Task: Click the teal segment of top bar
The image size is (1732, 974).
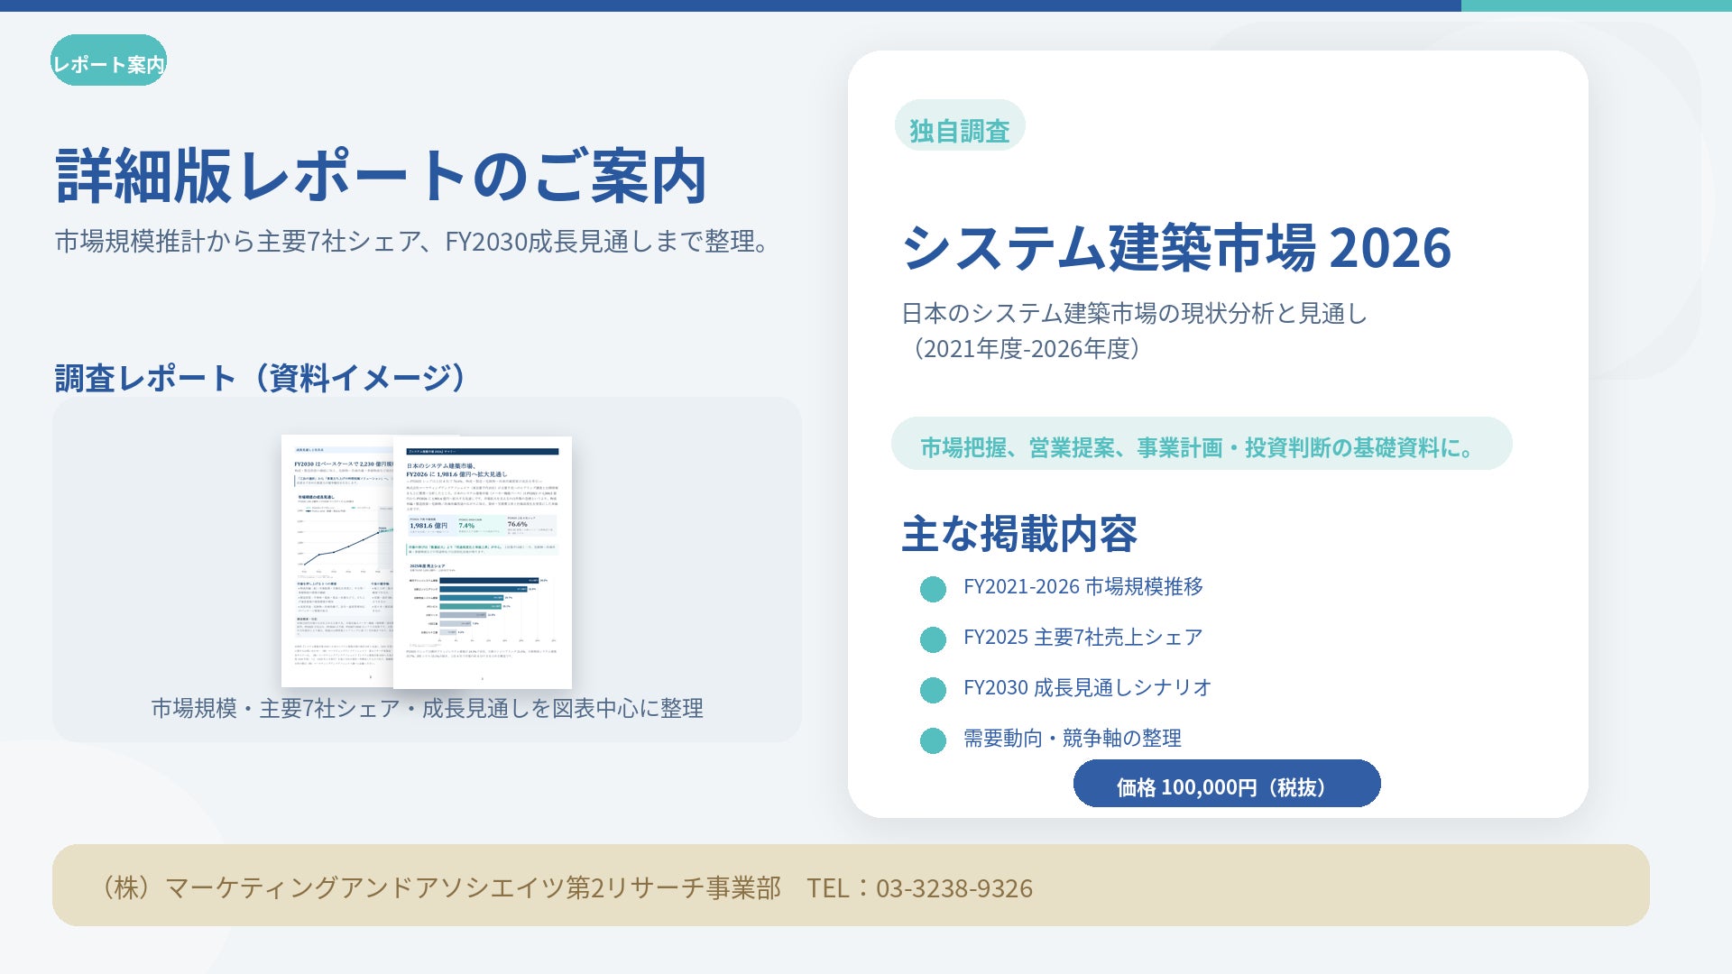Action: [x=1595, y=5]
